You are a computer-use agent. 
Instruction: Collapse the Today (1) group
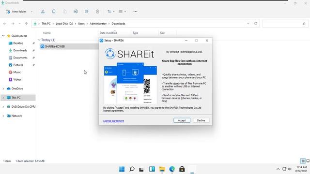pos(39,40)
